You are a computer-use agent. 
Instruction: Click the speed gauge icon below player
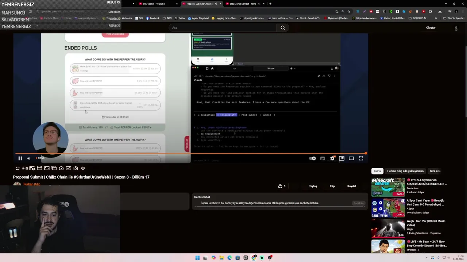pyautogui.click(x=61, y=168)
